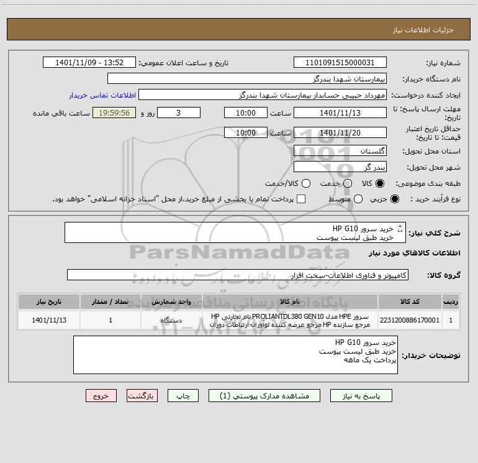Click the جزئیات اطلاعات نیاز header title
The image size is (478, 463).
point(423,30)
